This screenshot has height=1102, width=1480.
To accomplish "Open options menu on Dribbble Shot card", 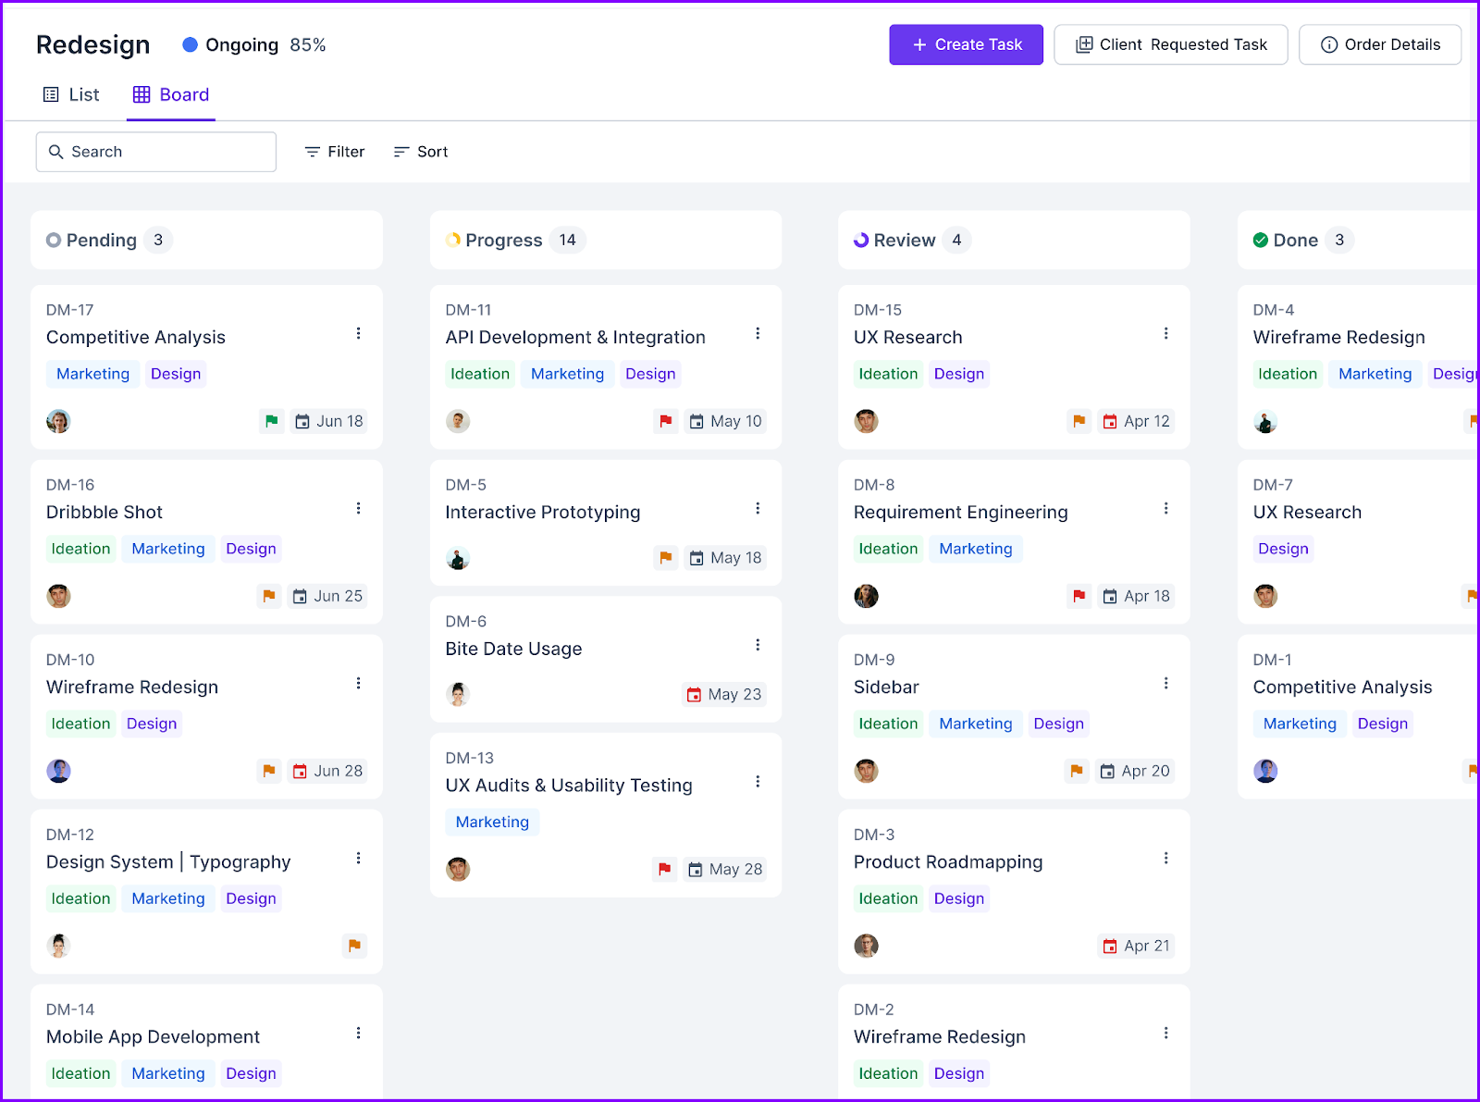I will (x=358, y=508).
